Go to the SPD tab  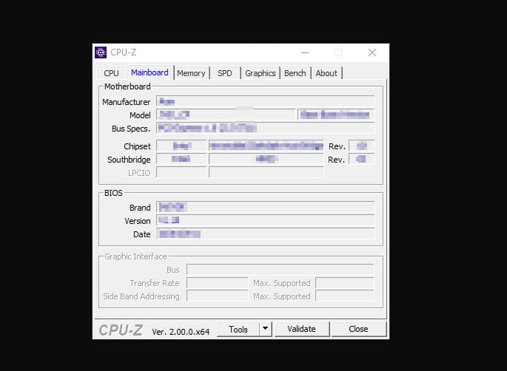225,73
